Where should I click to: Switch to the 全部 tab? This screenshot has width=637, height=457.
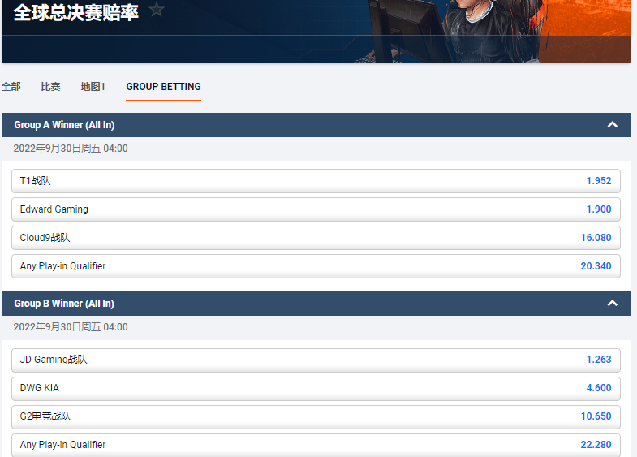11,87
